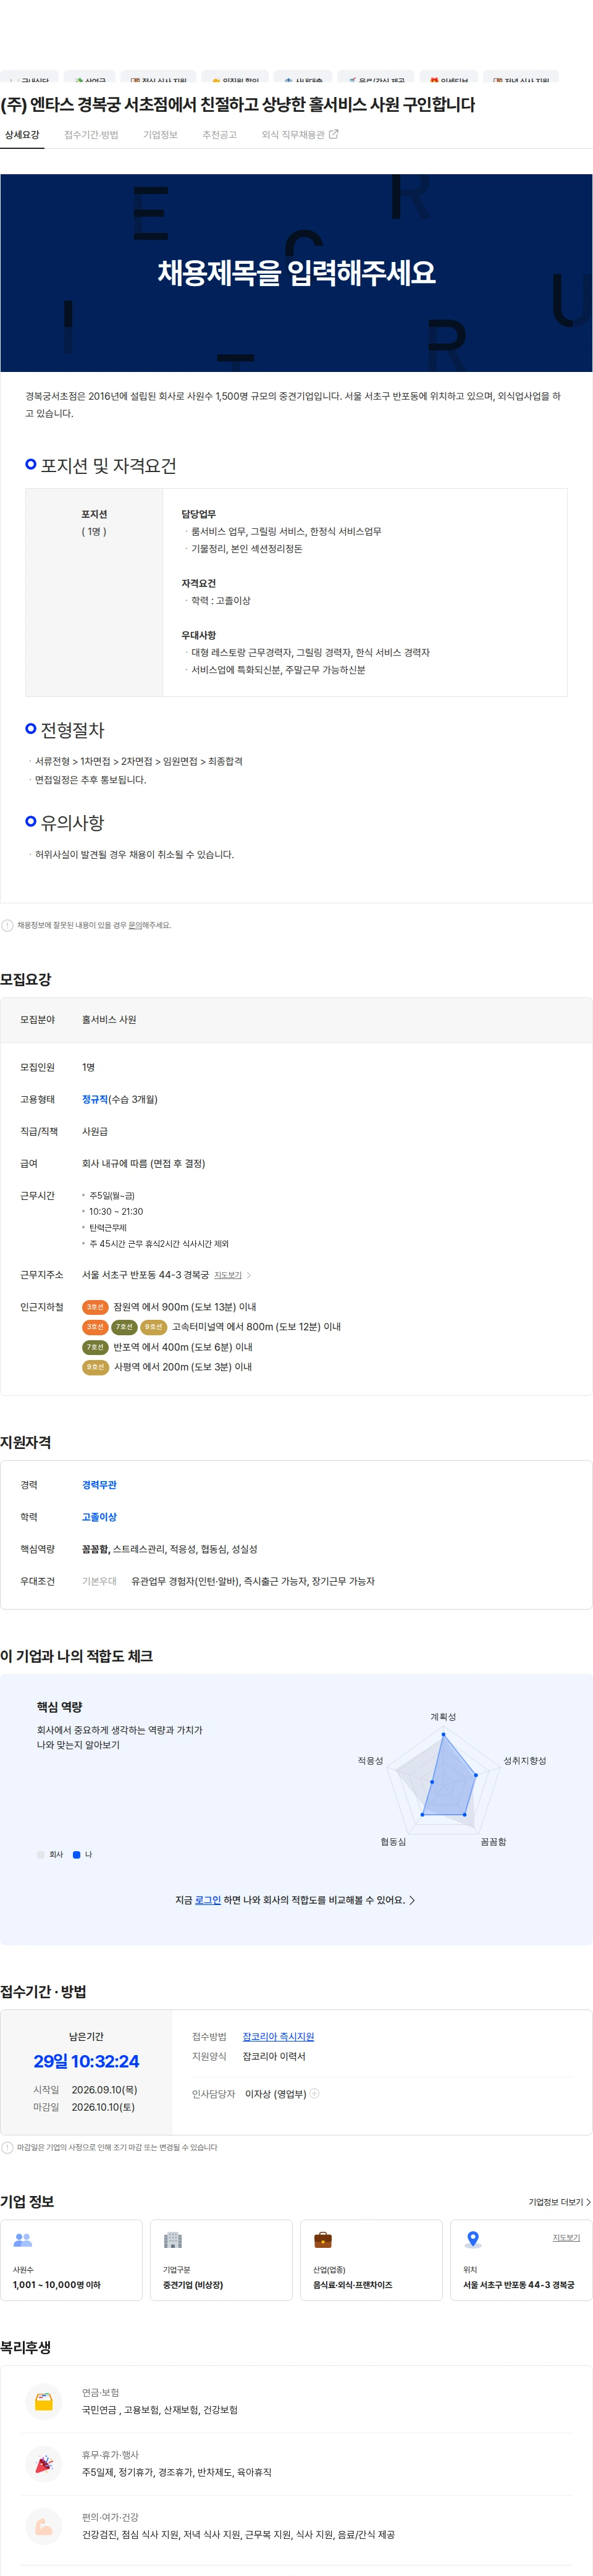Click the 적응성 label on radar chart
Viewport: 593px width, 2576px height.
click(371, 1761)
